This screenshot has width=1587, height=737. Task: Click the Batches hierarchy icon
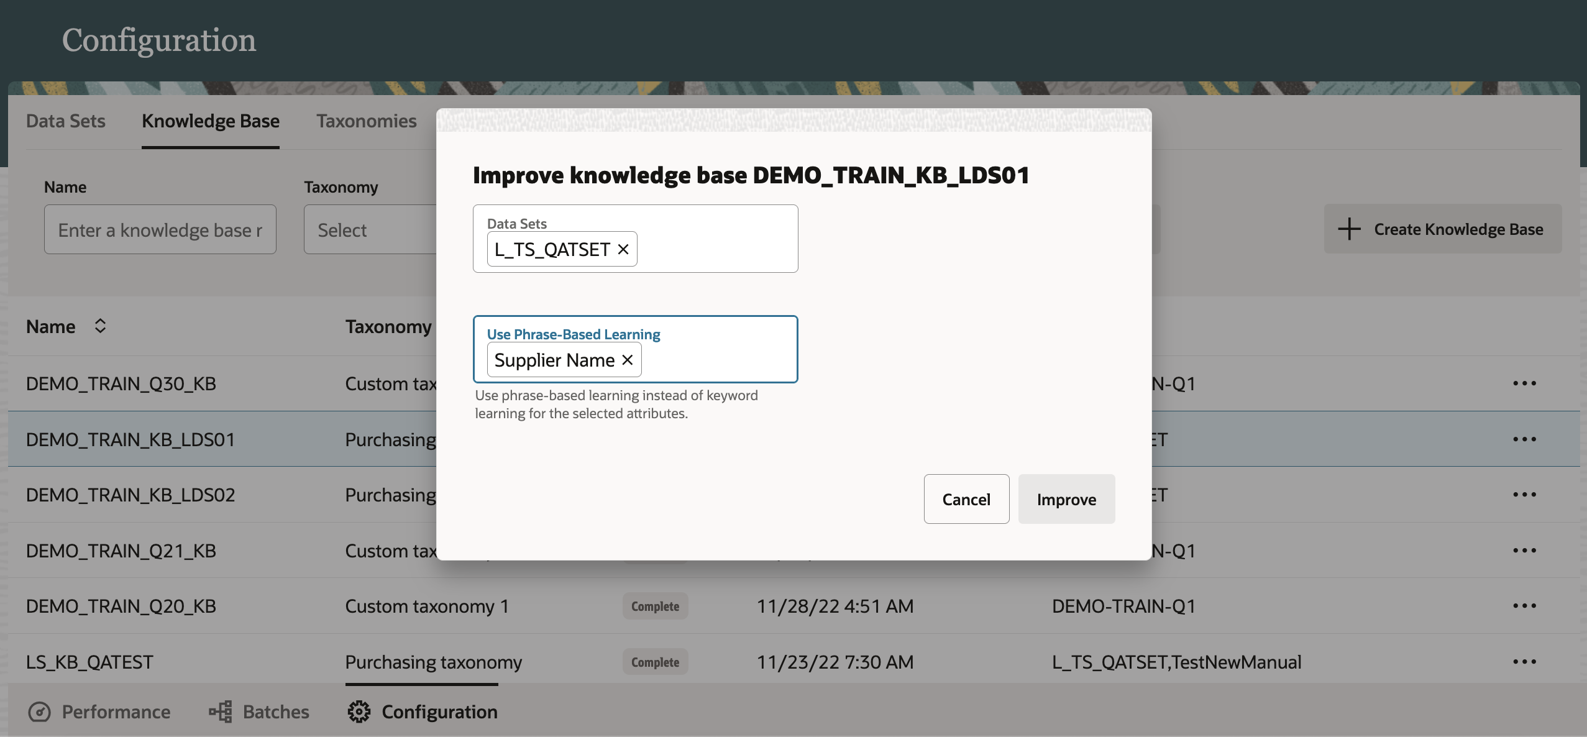pyautogui.click(x=221, y=712)
